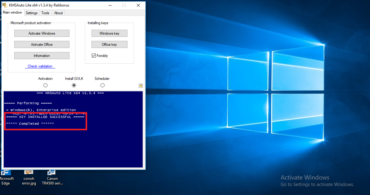The image size is (370, 195).
Task: Open the Canon TR4500 series desktop shortcut
Action: (52, 178)
